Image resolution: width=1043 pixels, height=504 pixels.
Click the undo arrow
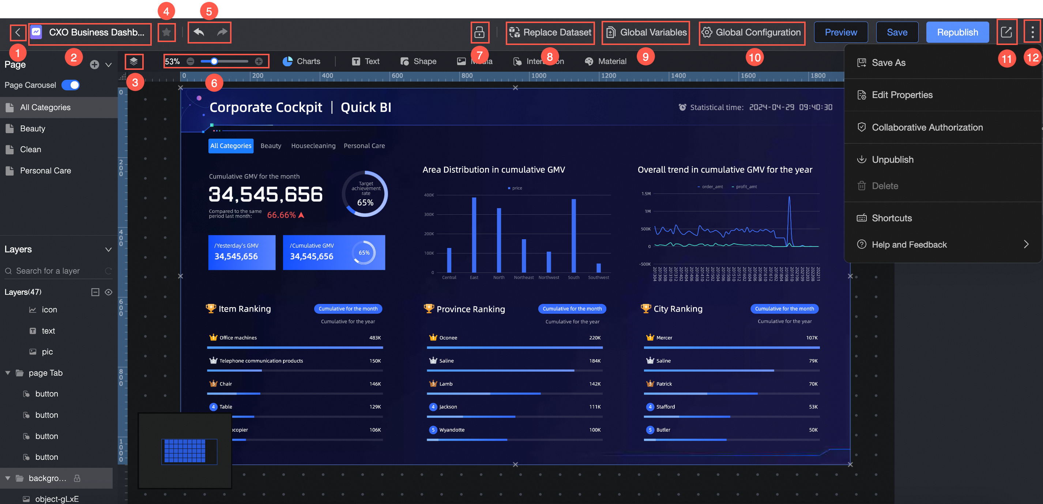click(x=199, y=32)
